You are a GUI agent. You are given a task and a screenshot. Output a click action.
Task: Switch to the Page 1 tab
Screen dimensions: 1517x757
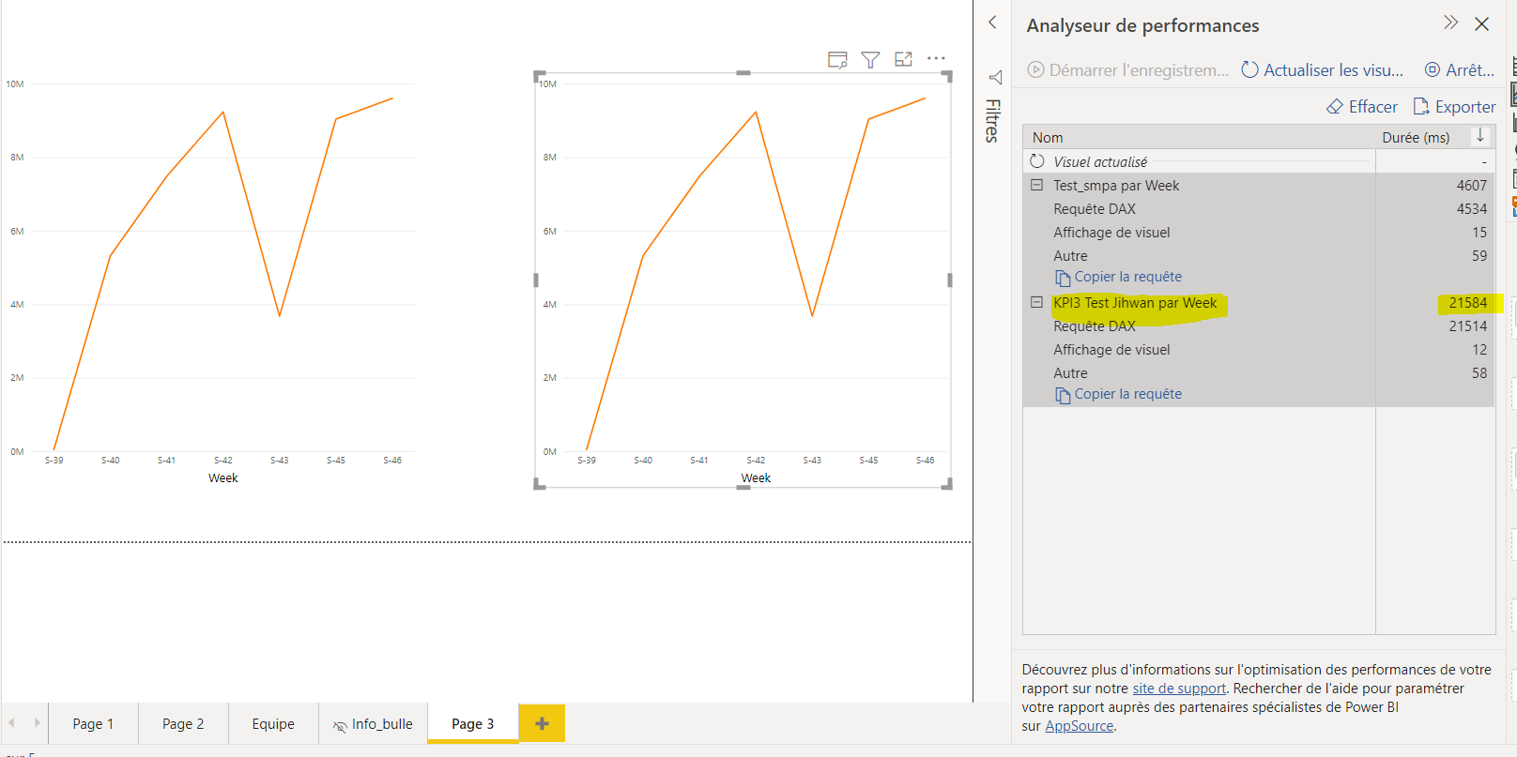click(93, 723)
